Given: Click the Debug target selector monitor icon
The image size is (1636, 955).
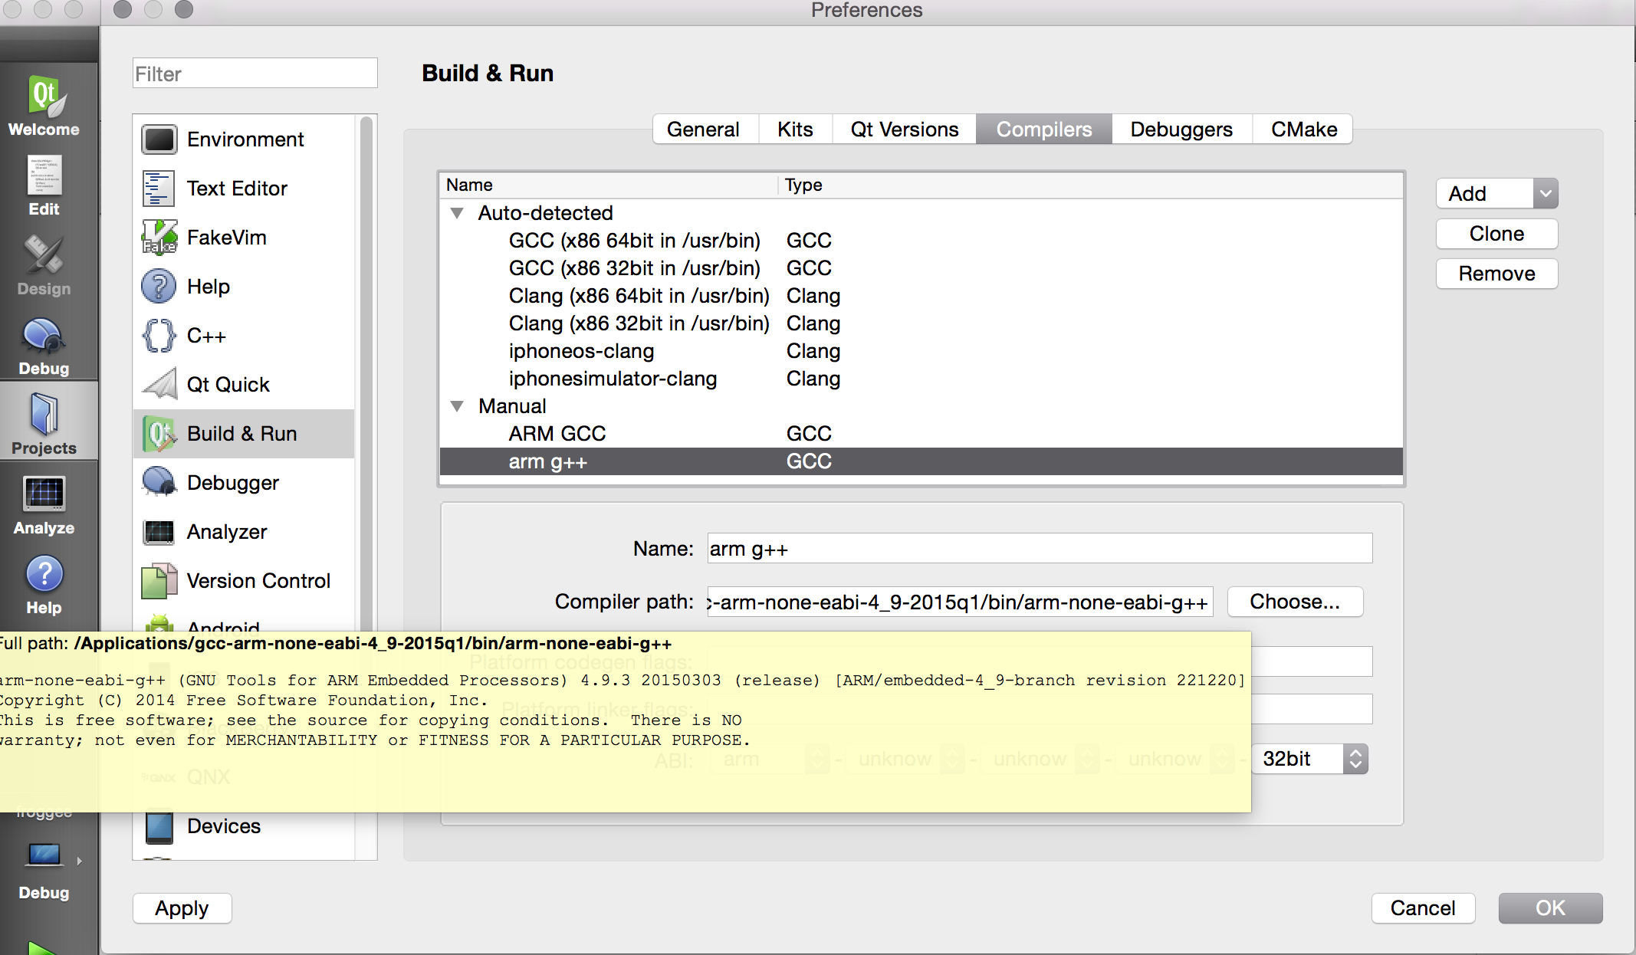Looking at the screenshot, I should coord(44,855).
